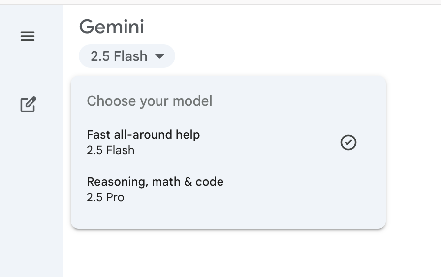Screen dimensions: 441x277
Task: Click the dropdown arrow next to 2.5 Flash
Action: pyautogui.click(x=159, y=56)
